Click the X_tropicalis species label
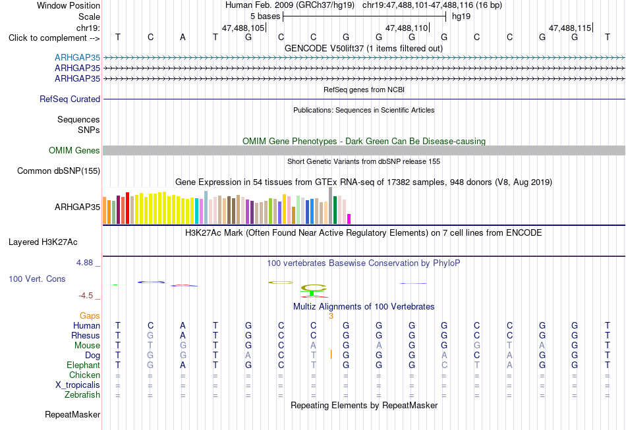The width and height of the screenshot is (626, 430). point(78,385)
